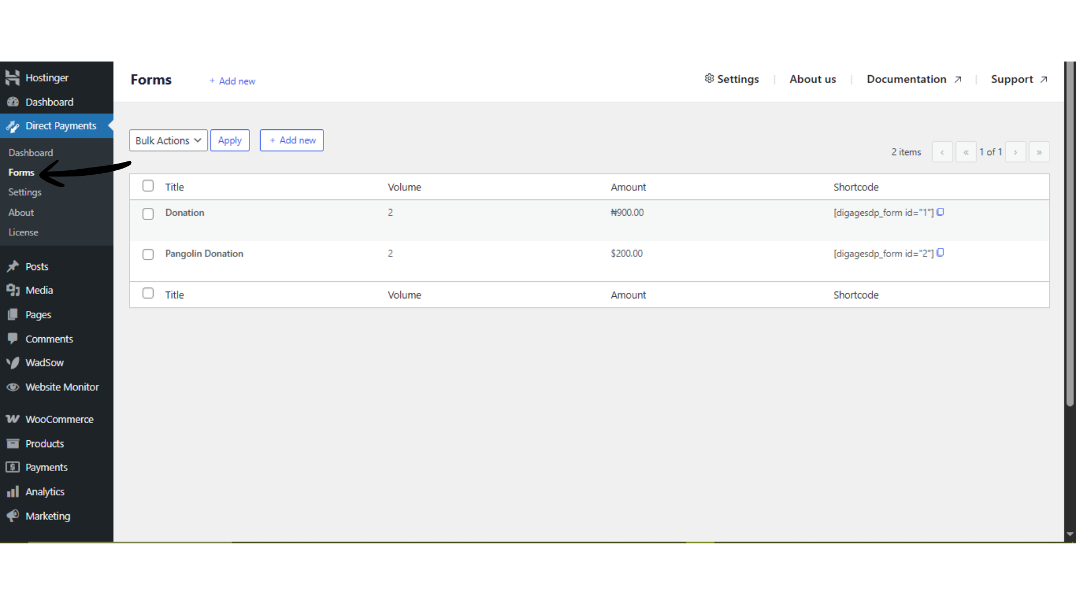This screenshot has height=605, width=1076.
Task: Go to next page arrow in pagination
Action: 1015,152
